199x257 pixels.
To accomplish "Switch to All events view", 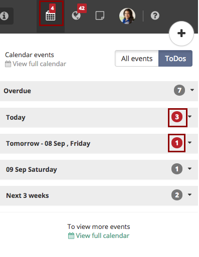I will click(x=137, y=59).
